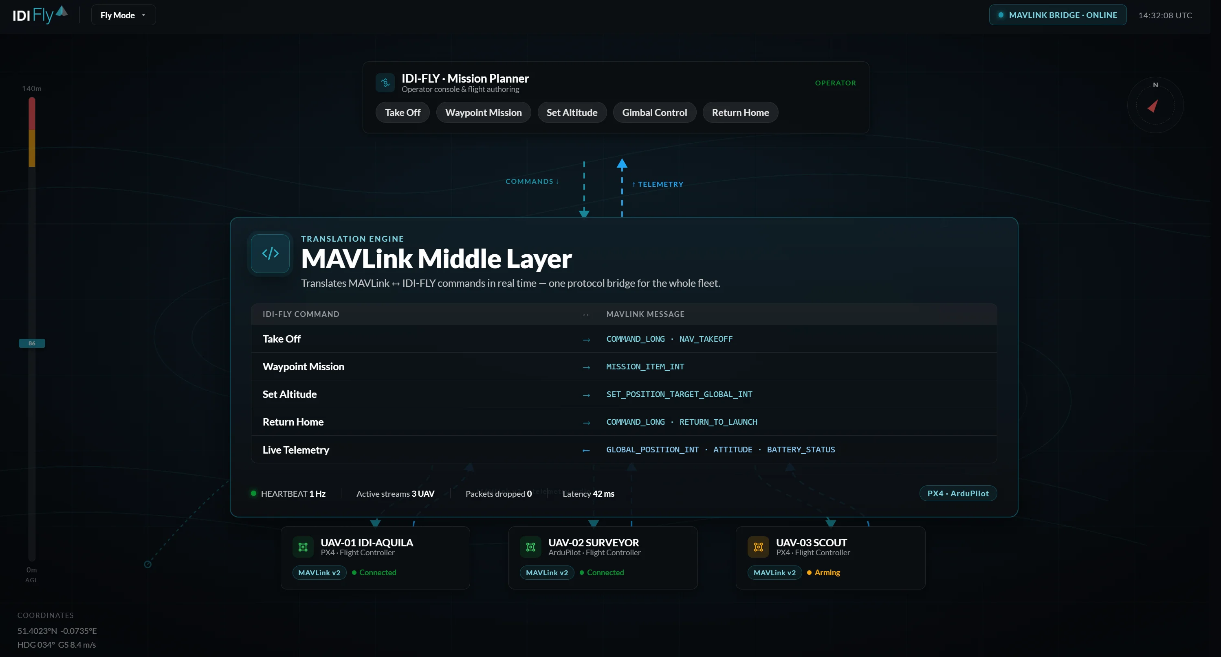Click the compass north indicator
The image size is (1221, 657).
(x=1155, y=85)
